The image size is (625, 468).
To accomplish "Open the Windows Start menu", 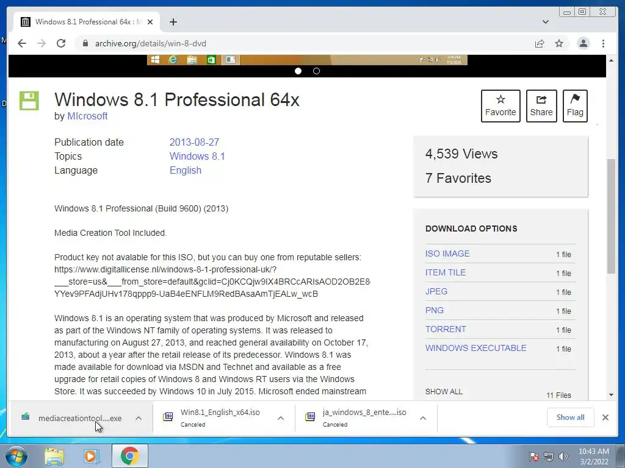I will [16, 456].
